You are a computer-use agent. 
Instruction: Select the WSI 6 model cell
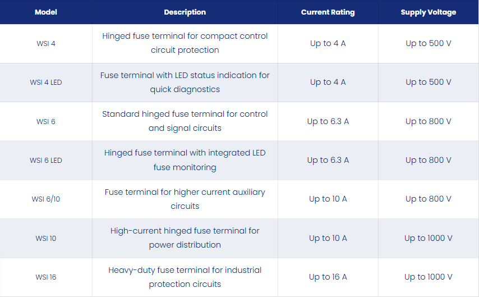point(46,121)
